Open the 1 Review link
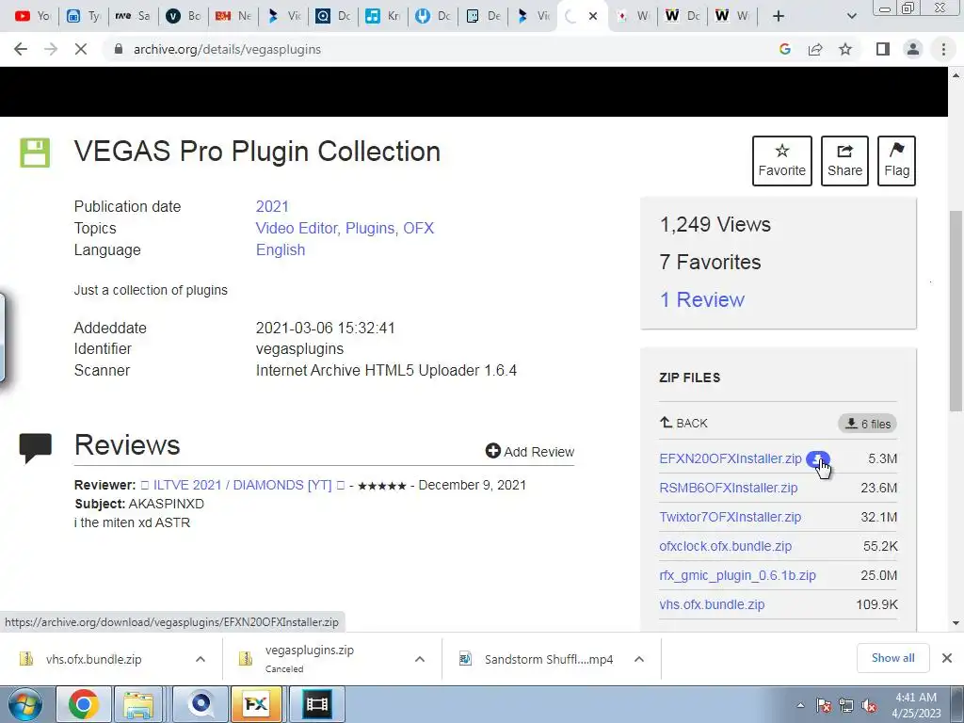Viewport: 964px width, 723px height. click(702, 299)
